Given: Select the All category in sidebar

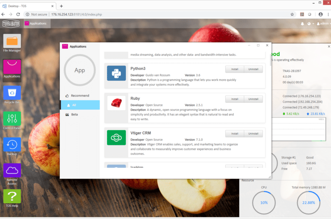Looking at the screenshot, I should point(80,105).
